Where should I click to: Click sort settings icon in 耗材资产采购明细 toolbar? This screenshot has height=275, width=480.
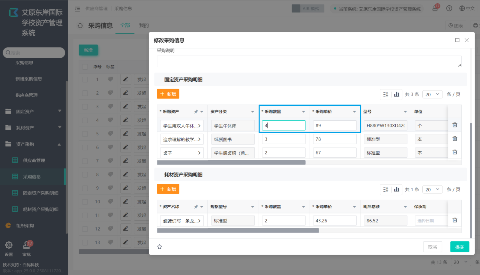click(385, 189)
